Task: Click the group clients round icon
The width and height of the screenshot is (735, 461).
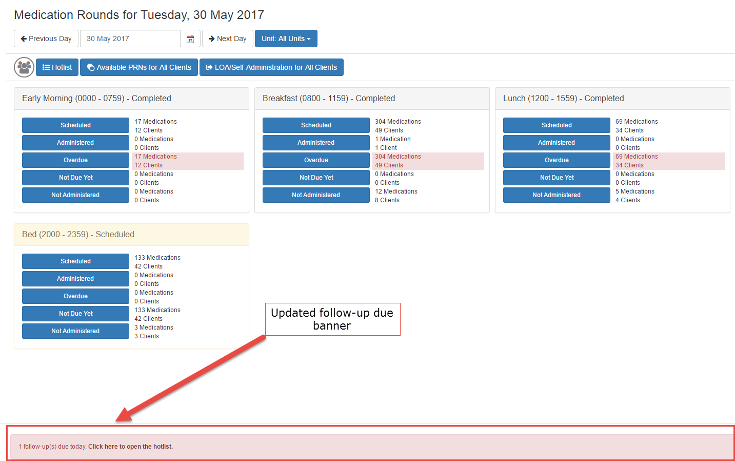Action: tap(24, 67)
